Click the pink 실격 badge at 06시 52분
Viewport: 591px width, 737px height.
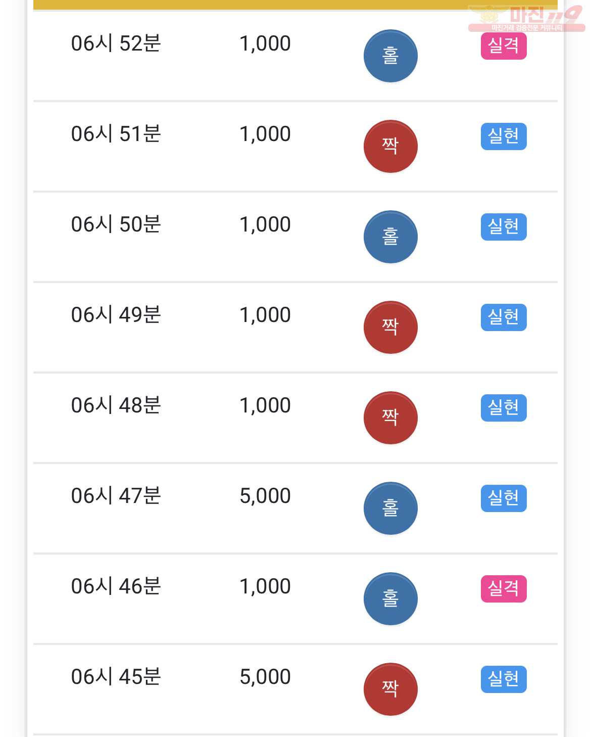(x=504, y=46)
